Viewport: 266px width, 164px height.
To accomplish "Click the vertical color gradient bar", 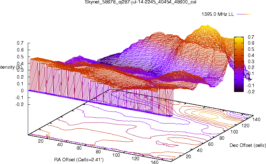I will point(239,64).
